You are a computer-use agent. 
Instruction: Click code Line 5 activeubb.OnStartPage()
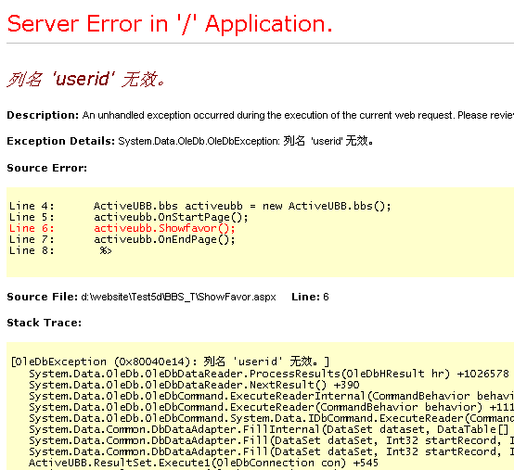click(128, 217)
